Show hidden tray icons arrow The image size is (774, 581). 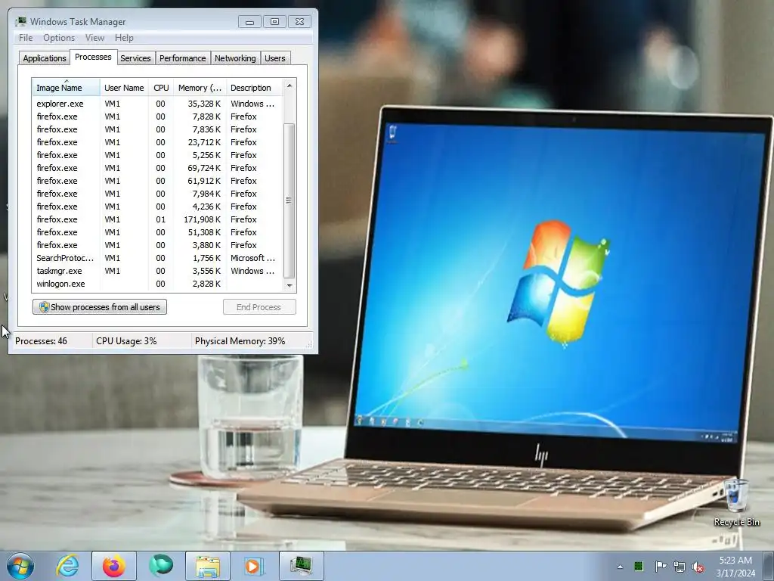click(x=620, y=567)
